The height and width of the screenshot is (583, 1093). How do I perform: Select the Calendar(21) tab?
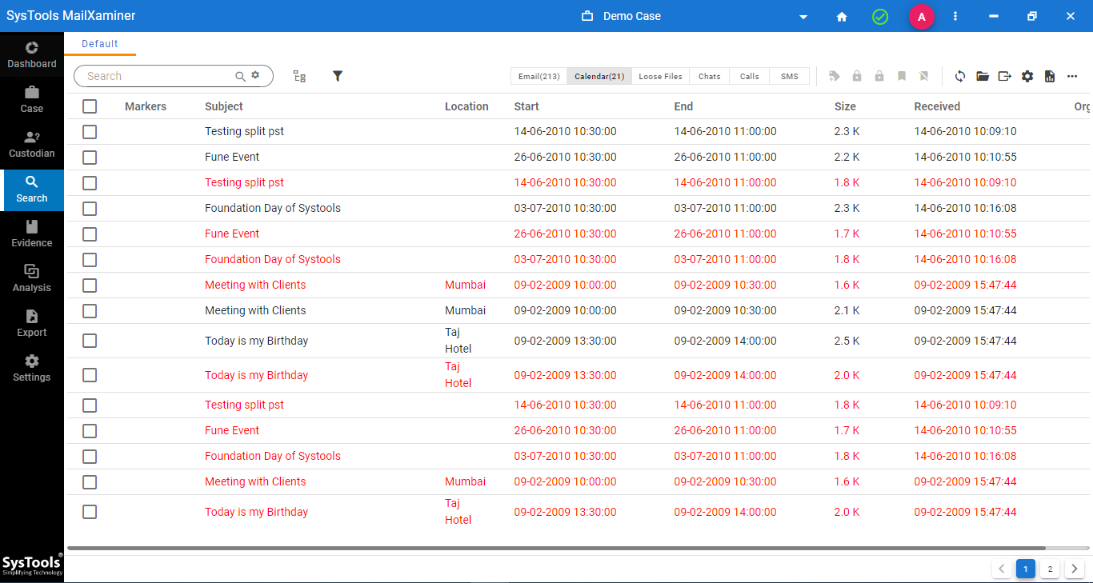[599, 76]
